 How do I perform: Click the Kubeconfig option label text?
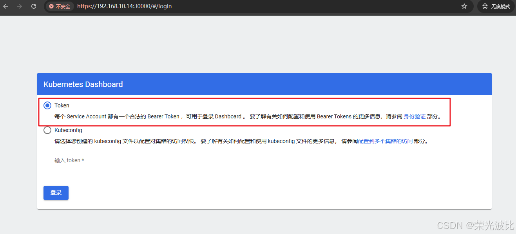pos(68,130)
